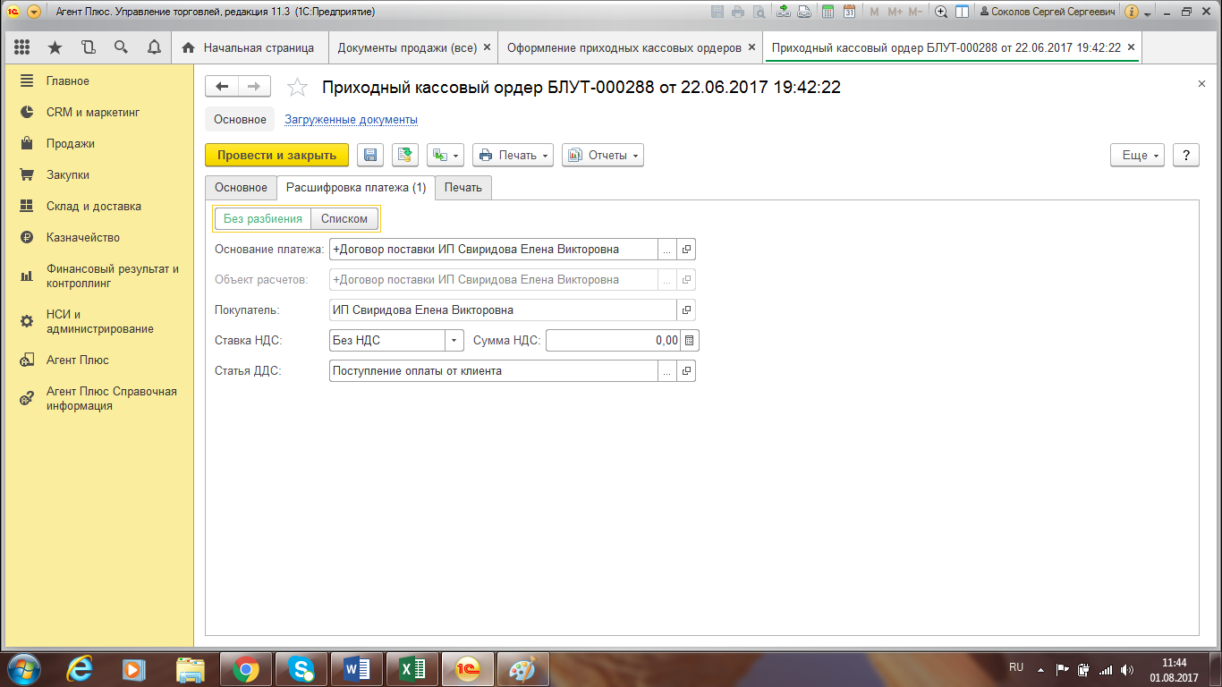Open the Казначейство section in the sidebar
Image resolution: width=1222 pixels, height=687 pixels.
(83, 237)
